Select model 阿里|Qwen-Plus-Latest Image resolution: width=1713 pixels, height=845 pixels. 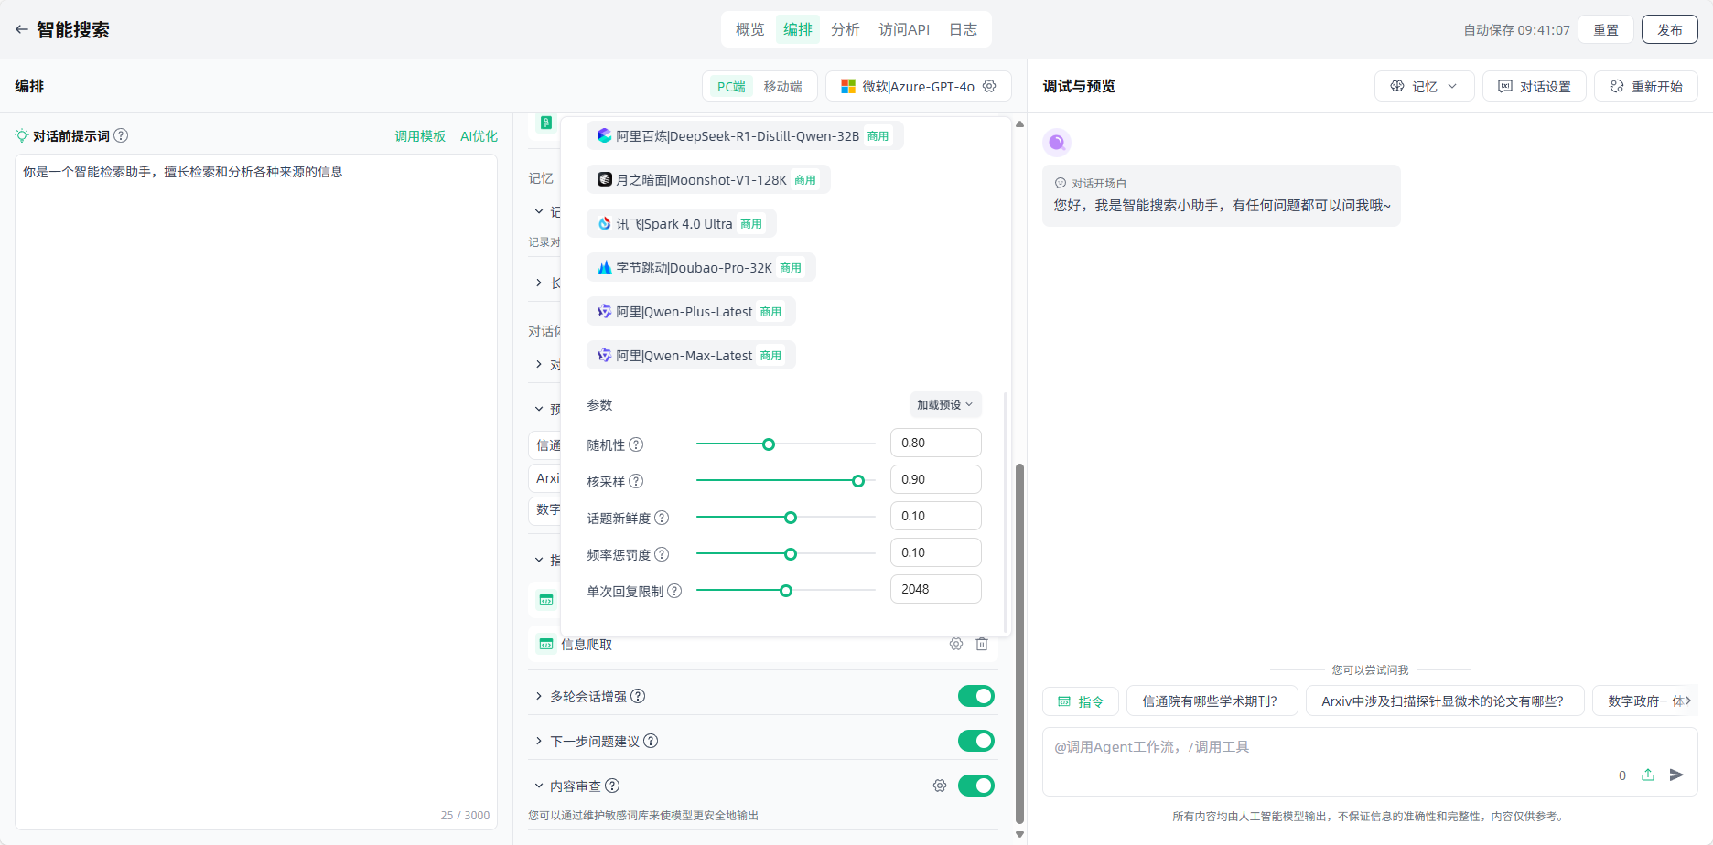point(691,311)
